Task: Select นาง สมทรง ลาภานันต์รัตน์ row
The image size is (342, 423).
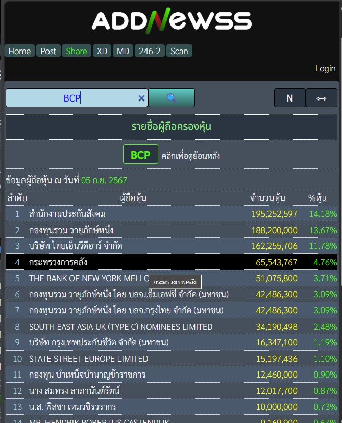Action: tap(172, 391)
